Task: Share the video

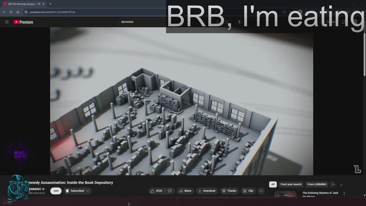Action: click(185, 191)
